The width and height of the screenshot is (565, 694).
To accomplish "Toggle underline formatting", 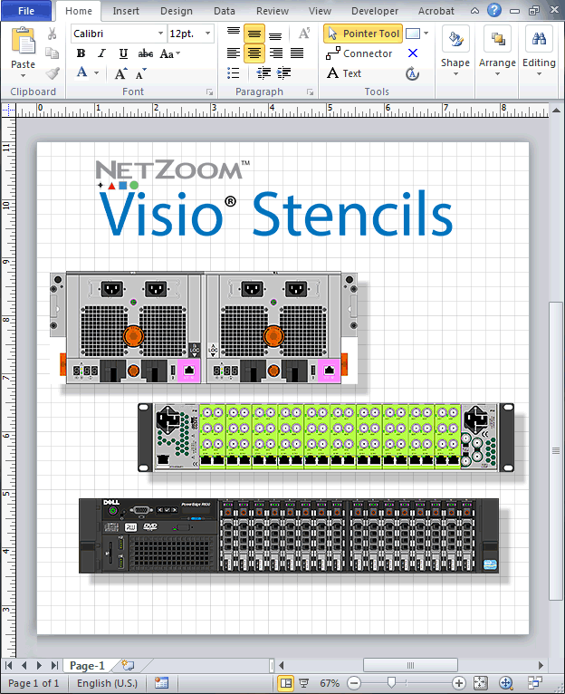I will pyautogui.click(x=123, y=53).
